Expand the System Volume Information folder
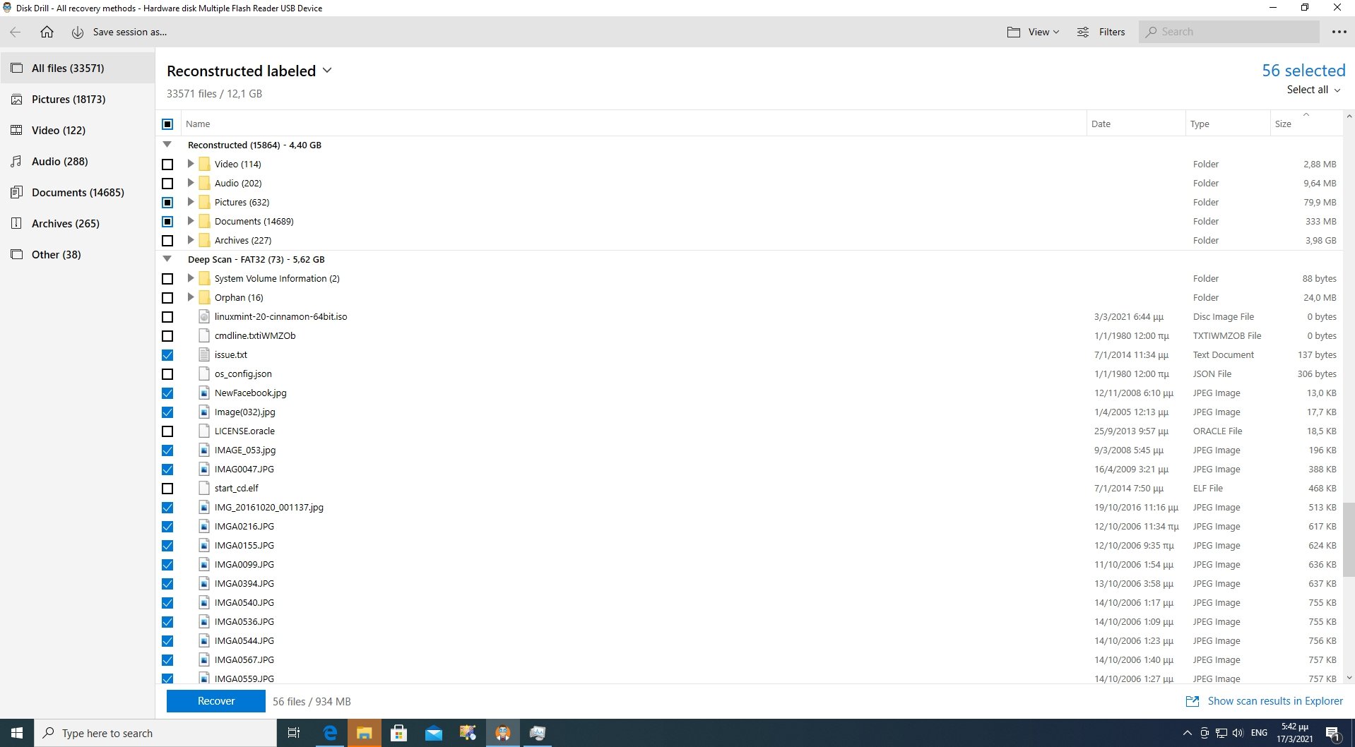 pyautogui.click(x=190, y=278)
